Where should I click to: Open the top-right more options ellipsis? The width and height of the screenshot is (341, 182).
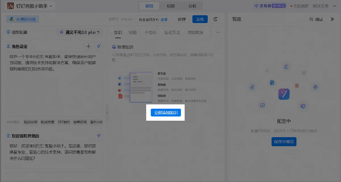(x=334, y=6)
